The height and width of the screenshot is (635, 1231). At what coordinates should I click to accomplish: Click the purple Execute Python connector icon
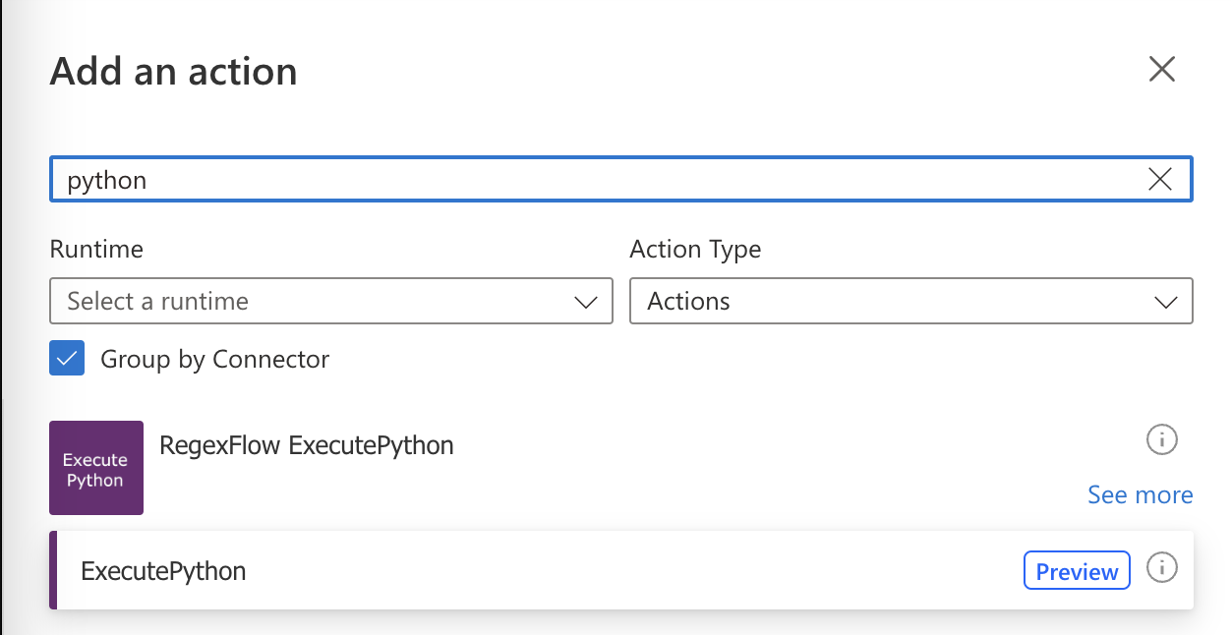tap(95, 468)
